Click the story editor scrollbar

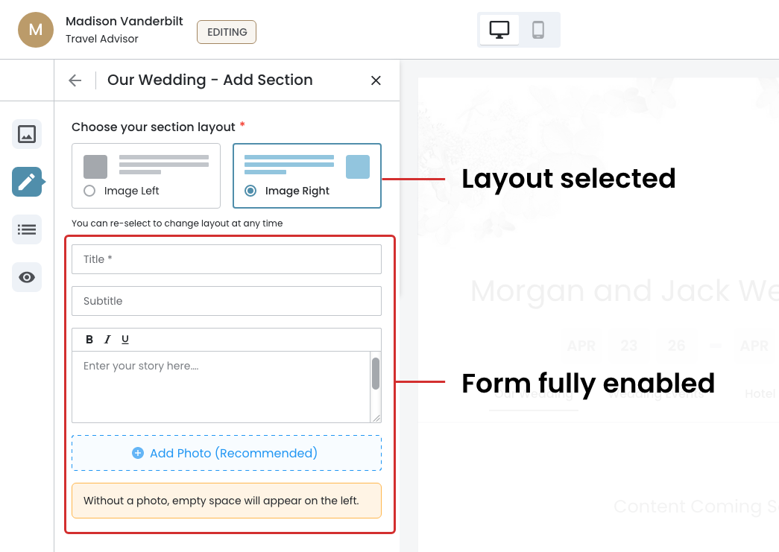[x=376, y=374]
